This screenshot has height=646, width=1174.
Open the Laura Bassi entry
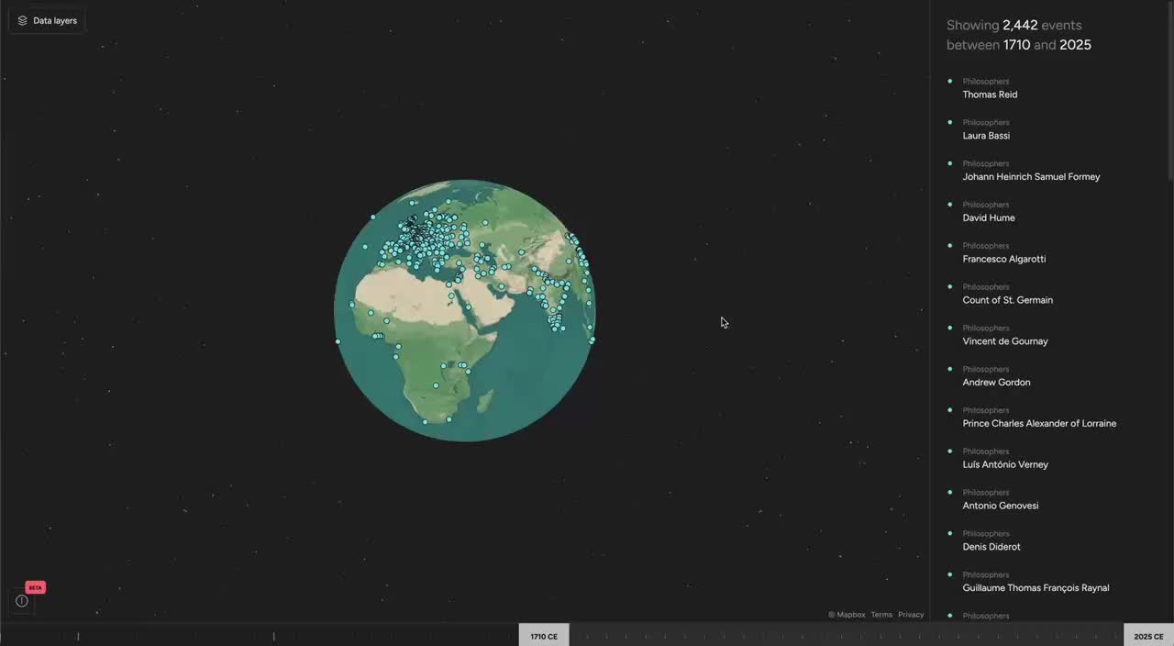tap(986, 136)
